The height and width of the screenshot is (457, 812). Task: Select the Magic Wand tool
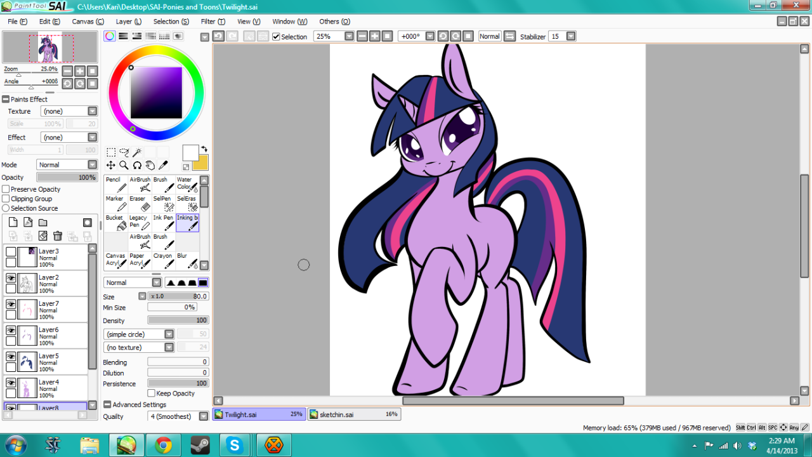point(137,152)
